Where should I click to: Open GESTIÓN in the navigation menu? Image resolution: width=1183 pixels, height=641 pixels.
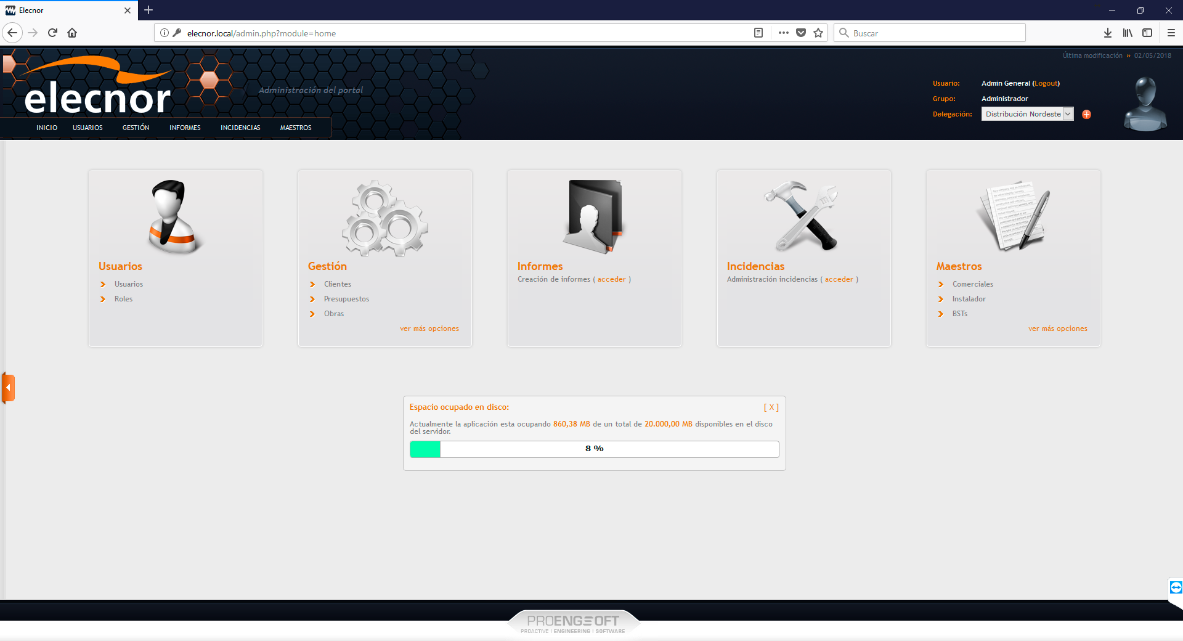click(x=136, y=128)
